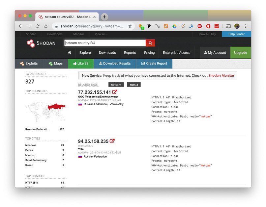Open IP address 77.232.155.141 result
266x207 pixels.
pyautogui.click(x=94, y=92)
